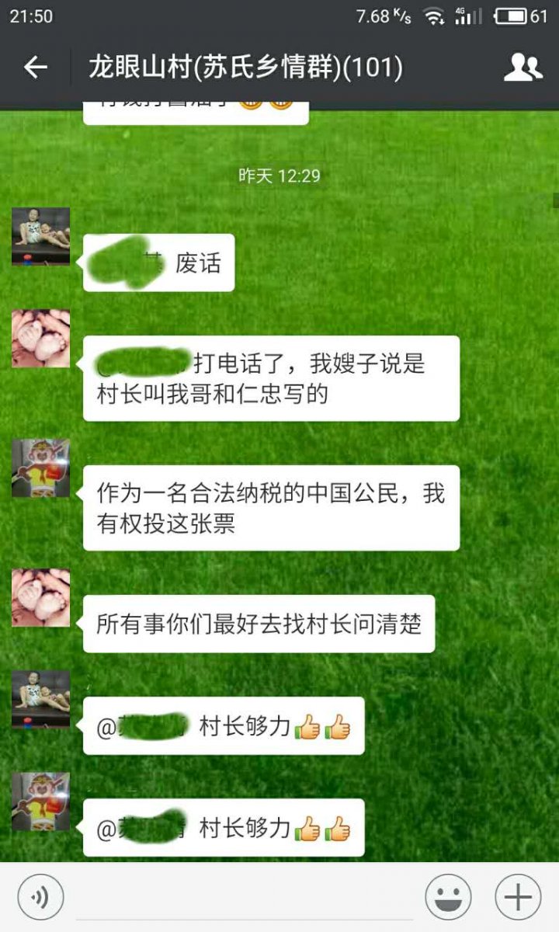Viewport: 559px width, 932px height.
Task: Tap message 作为一名合法纳税的中国公民
Action: (271, 508)
